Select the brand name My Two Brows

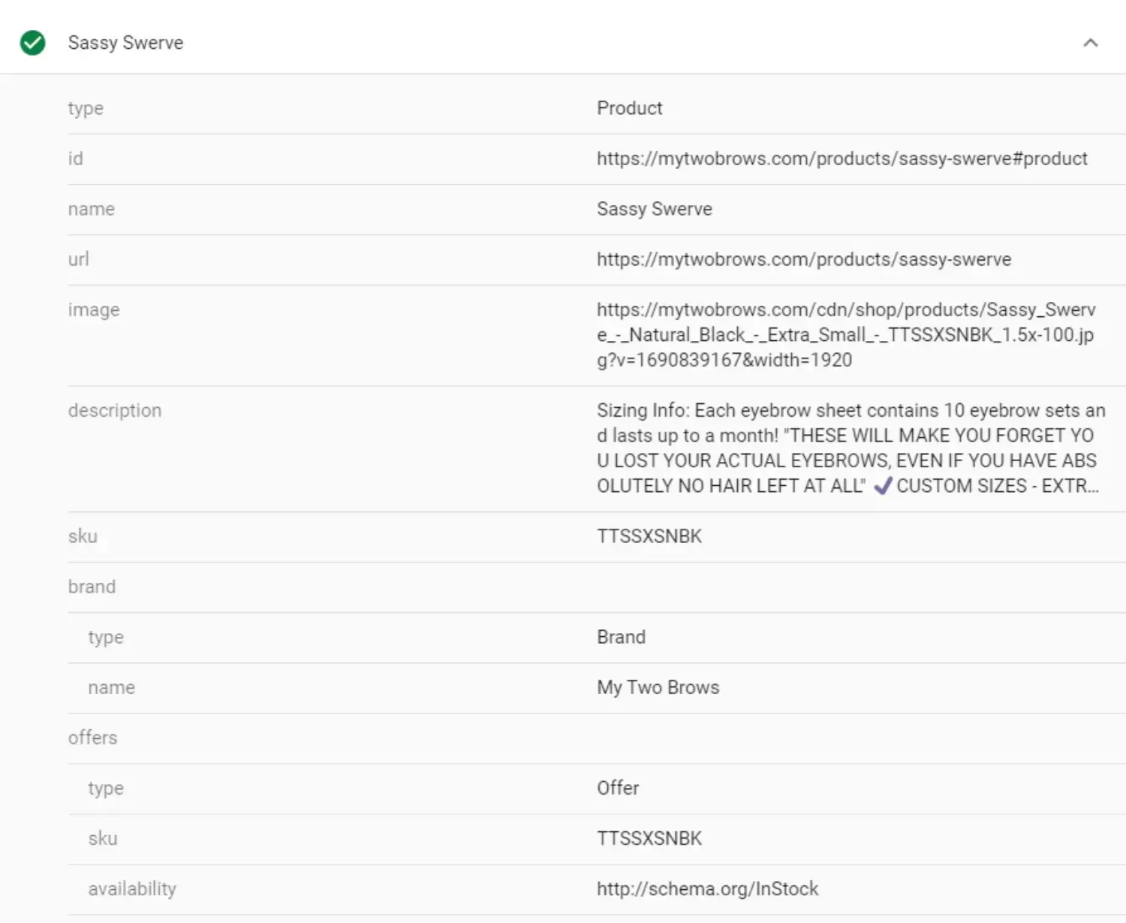[x=658, y=686]
